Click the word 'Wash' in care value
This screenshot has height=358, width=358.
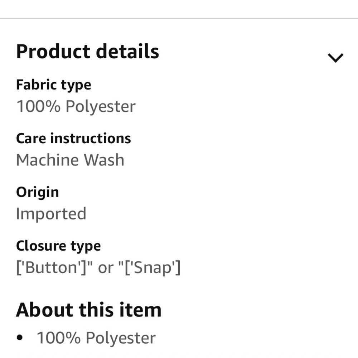point(104,160)
